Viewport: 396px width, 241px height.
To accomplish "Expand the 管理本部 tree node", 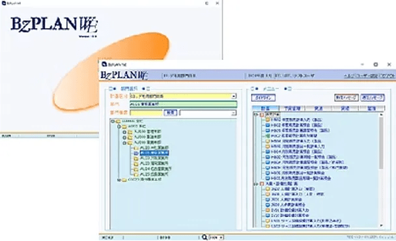I will (124, 132).
